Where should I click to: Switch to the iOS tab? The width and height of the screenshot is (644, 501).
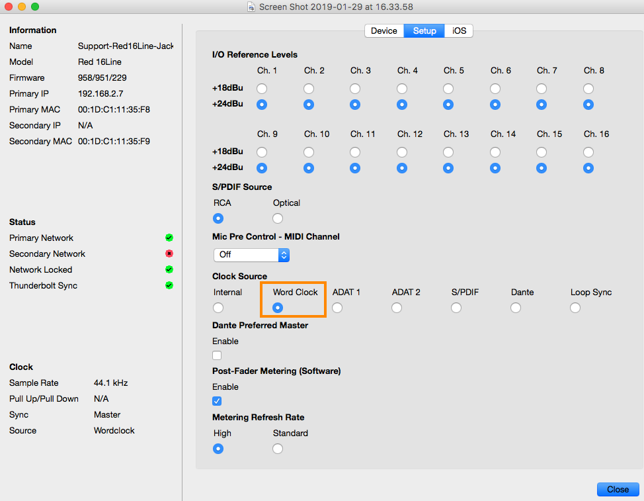(x=459, y=31)
